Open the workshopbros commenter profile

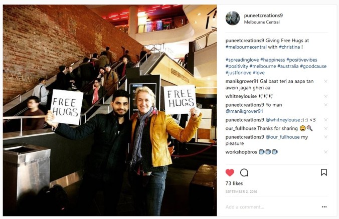tap(241, 152)
